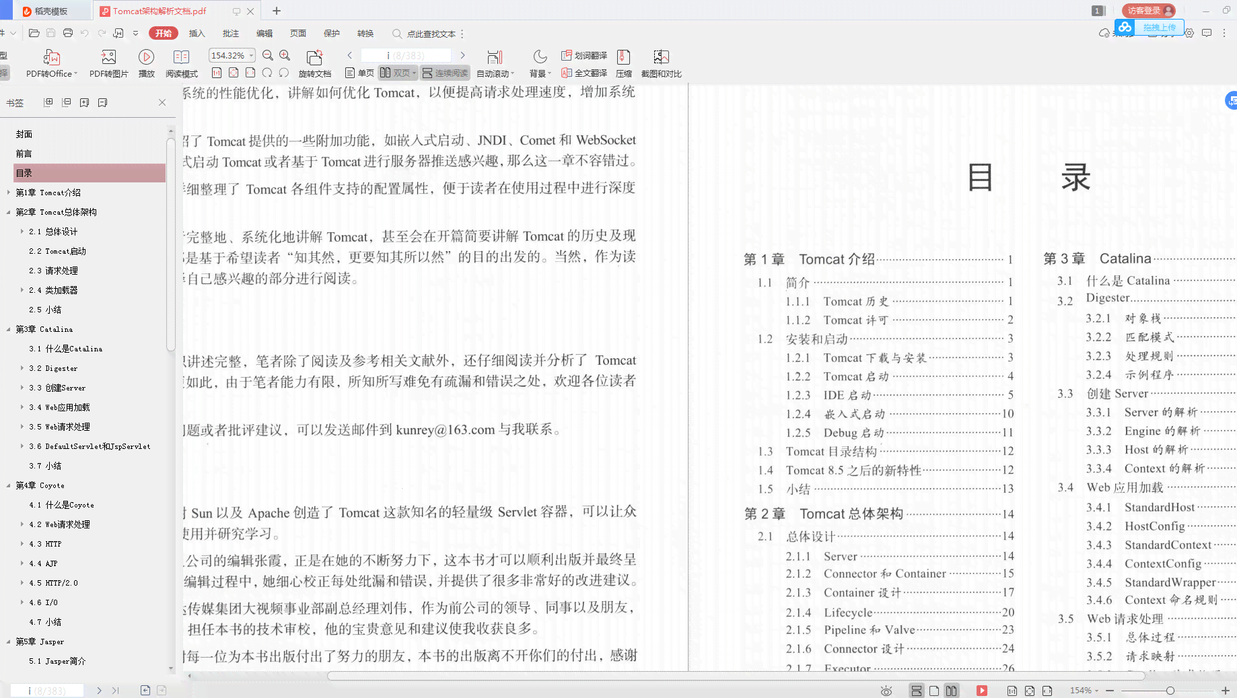The height and width of the screenshot is (698, 1237).
Task: Toggle eye protection mode in status bar
Action: pyautogui.click(x=886, y=691)
